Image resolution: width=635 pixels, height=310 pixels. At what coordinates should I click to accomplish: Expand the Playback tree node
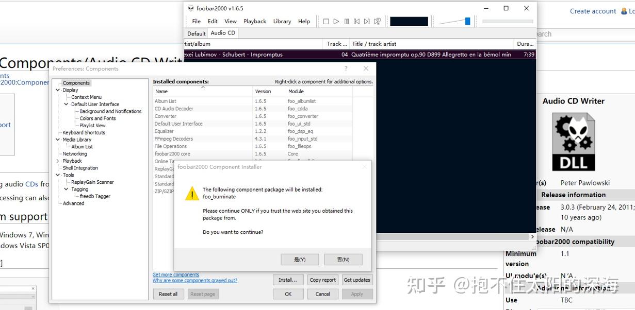point(57,161)
